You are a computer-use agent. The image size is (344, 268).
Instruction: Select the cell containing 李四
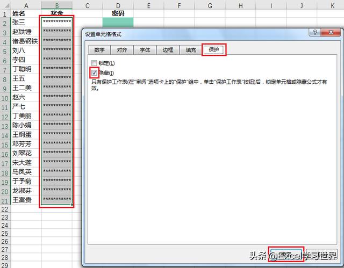point(26,60)
